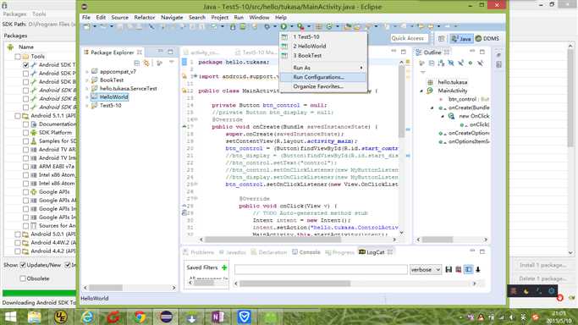
Task: Choose 3 BookTest run history entry
Action: point(323,55)
